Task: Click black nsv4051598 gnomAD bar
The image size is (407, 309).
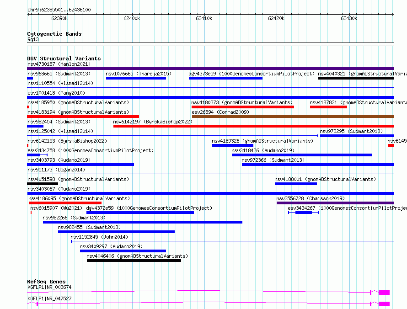Action: click(43, 184)
